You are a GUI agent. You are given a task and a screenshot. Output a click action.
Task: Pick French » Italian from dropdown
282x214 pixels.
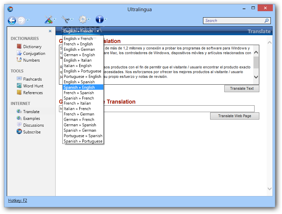83,103
